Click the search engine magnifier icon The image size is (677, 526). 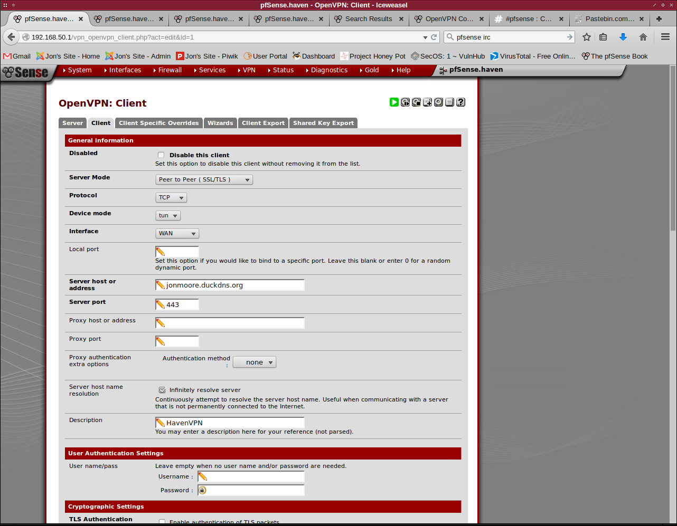pos(450,37)
